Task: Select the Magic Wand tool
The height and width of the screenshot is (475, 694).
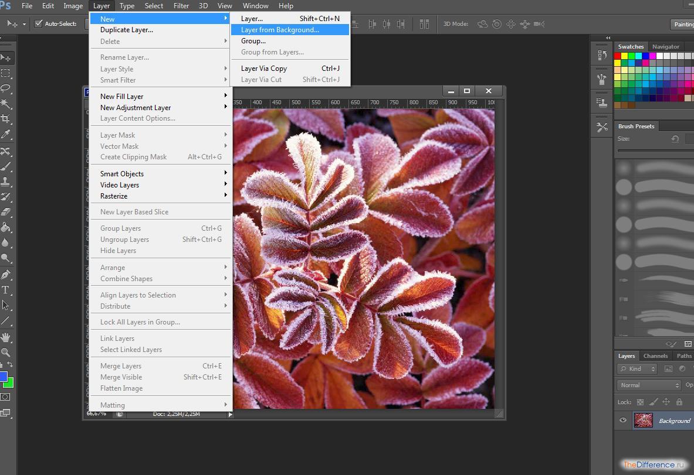Action: coord(6,103)
